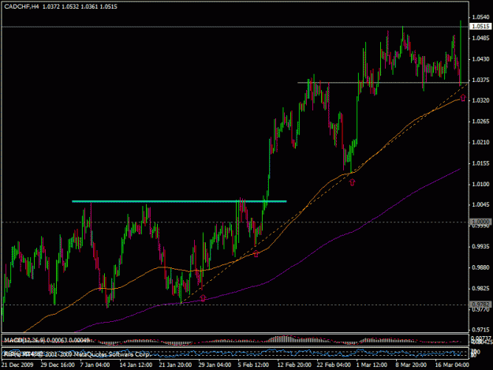Viewport: 493px width, 370px height.
Task: Click the 1.0375 price axis label
Action: (x=480, y=80)
